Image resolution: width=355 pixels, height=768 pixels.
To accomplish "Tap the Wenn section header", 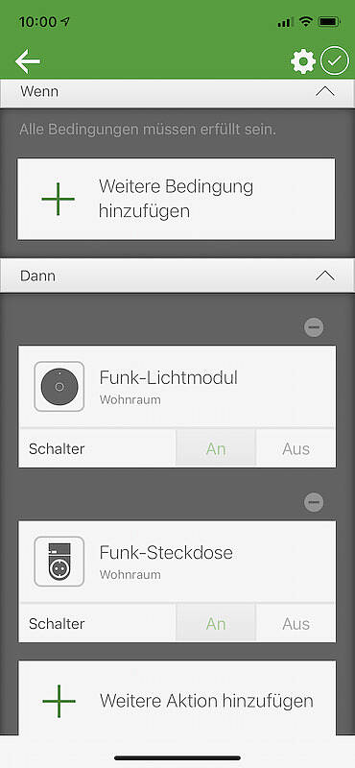I will (177, 93).
